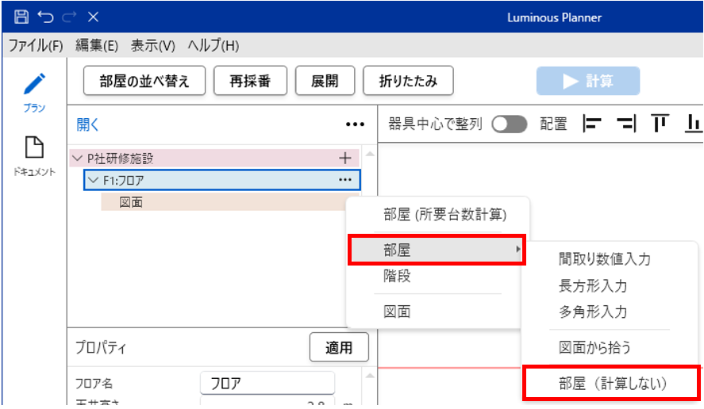
Task: Select 部屋（計算しない） from submenu
Action: (x=612, y=383)
